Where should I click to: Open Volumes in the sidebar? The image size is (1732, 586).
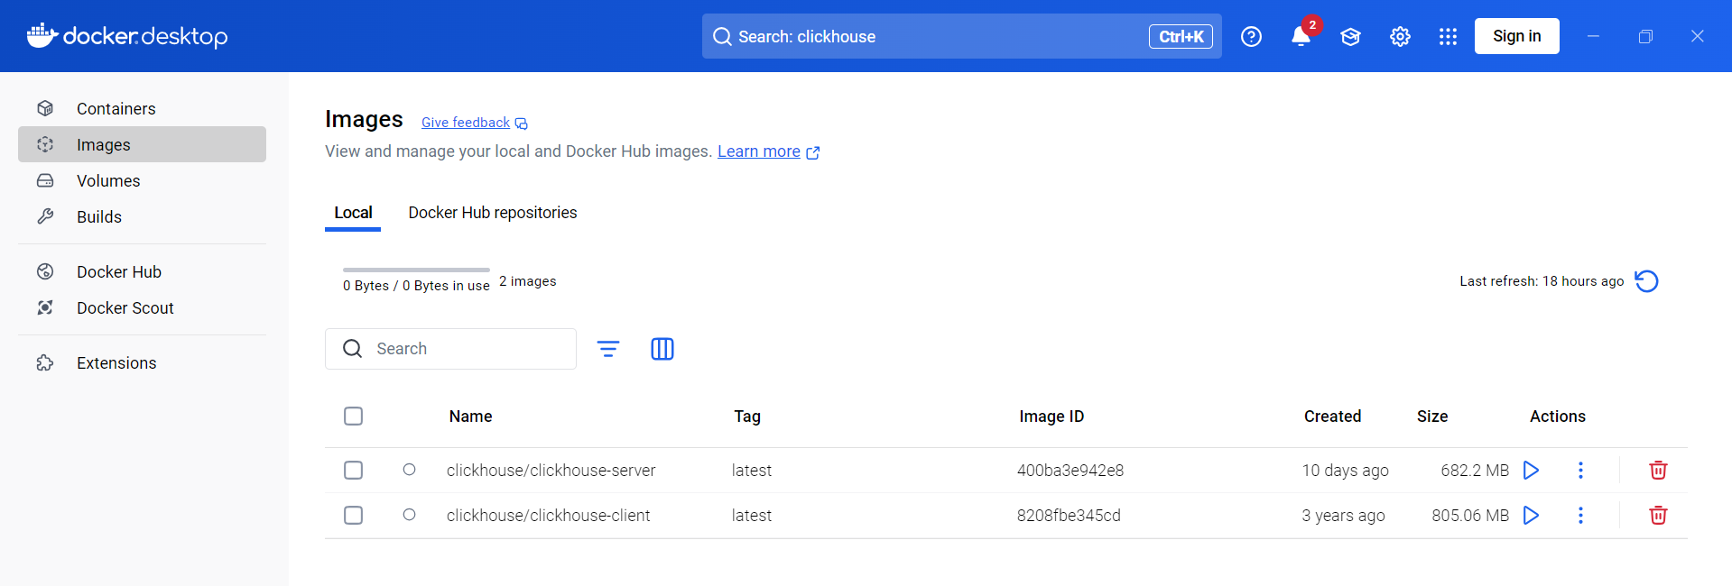(142, 180)
